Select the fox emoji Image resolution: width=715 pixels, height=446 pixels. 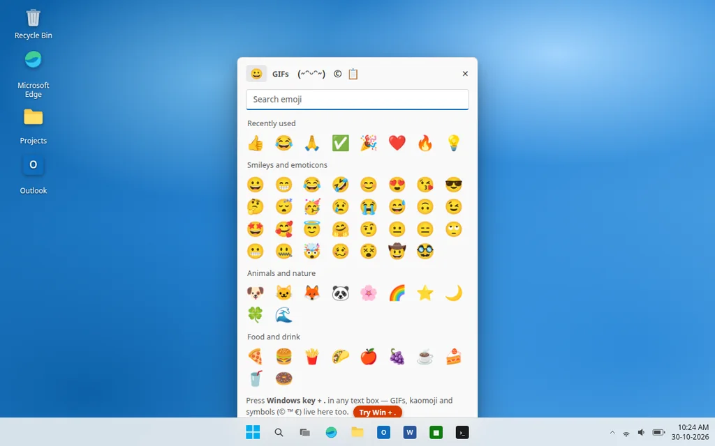pos(312,293)
